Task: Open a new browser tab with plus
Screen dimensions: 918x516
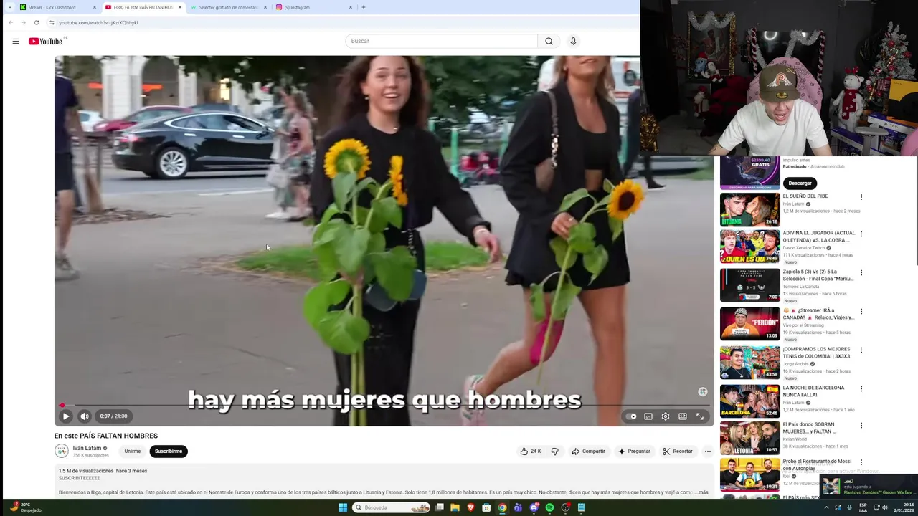Action: (363, 7)
